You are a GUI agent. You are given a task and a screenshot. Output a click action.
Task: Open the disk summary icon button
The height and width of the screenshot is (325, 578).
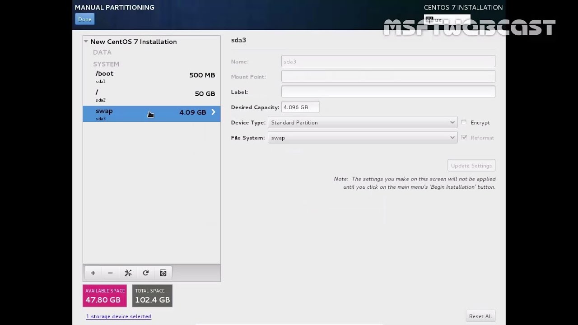(x=163, y=273)
